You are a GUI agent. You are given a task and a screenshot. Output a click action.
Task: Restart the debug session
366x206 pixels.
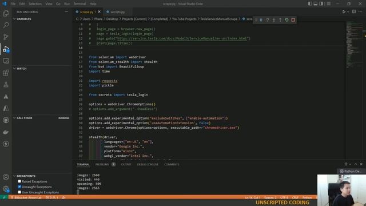pyautogui.click(x=287, y=20)
